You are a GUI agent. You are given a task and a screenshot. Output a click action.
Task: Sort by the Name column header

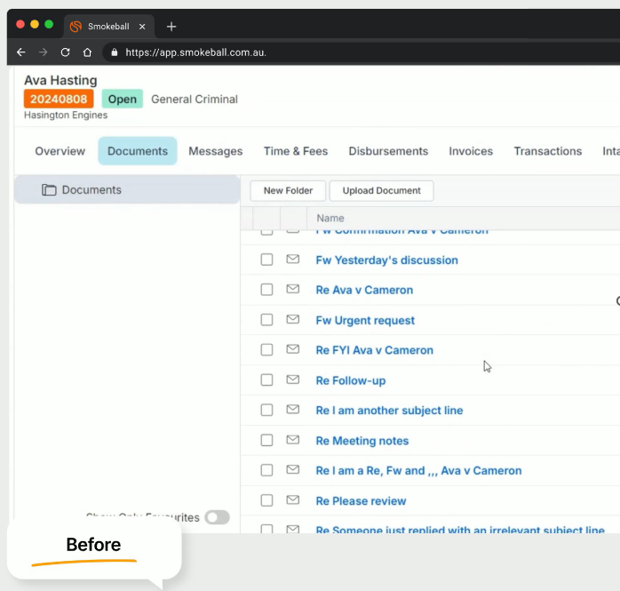[x=330, y=218]
